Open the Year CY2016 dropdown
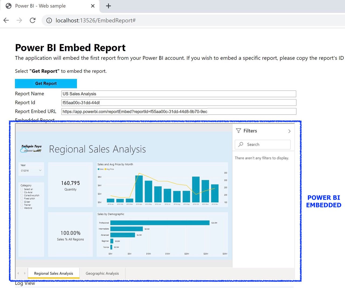345x288 pixels. click(31, 171)
